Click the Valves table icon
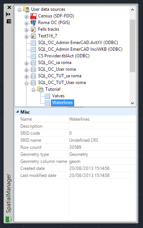This screenshot has height=228, width=143. [47, 96]
